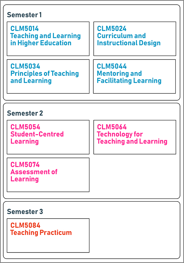Select CLM5064 Technology for Teaching and Learning

click(x=135, y=137)
